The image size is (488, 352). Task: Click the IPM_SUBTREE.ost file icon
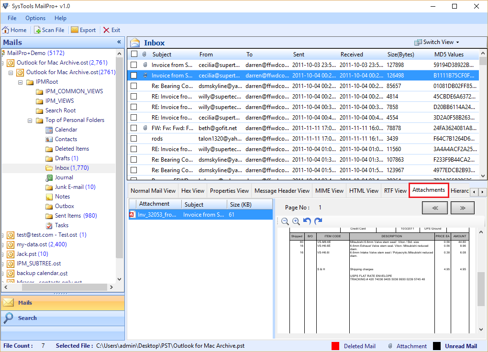click(x=11, y=264)
